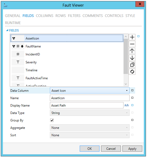Image resolution: width=147 pixels, height=158 pixels.
Task: Switch to the FILTERS tab
Action: pos(74,16)
